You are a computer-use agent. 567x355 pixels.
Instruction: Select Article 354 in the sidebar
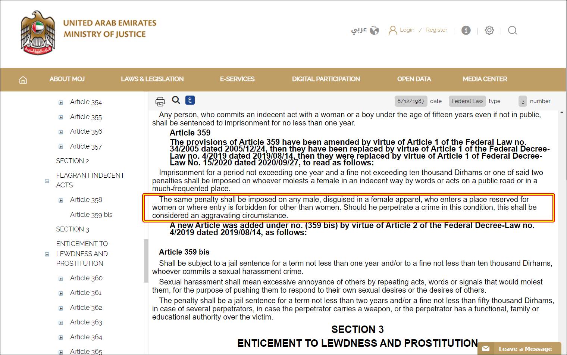coord(86,102)
